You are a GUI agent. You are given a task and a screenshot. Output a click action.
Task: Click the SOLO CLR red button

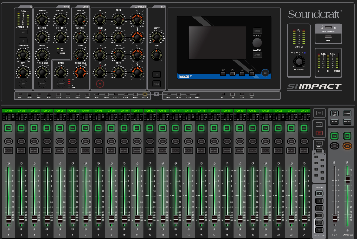click(x=320, y=133)
